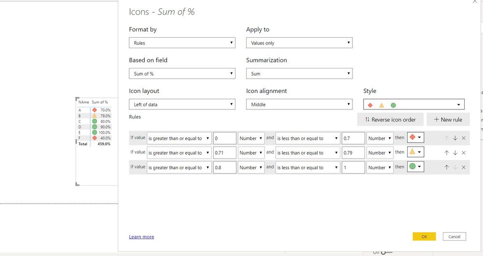Change first rule's upper comparison operator
The height and width of the screenshot is (256, 483).
click(x=307, y=138)
